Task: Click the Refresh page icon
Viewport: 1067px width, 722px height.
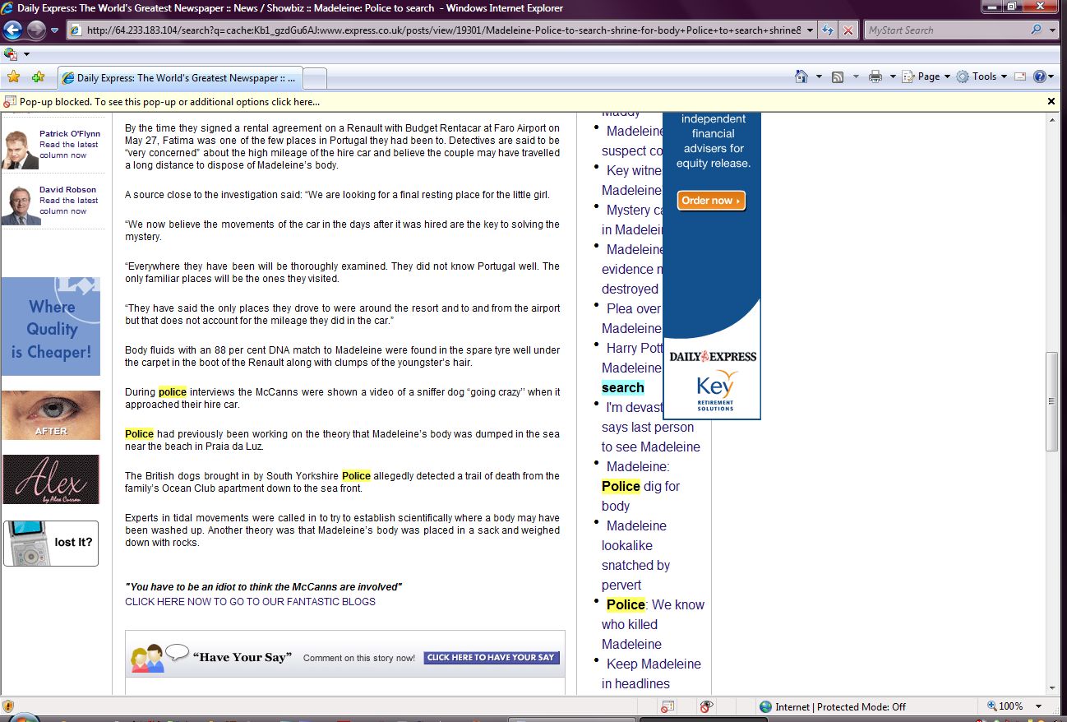Action: tap(829, 30)
